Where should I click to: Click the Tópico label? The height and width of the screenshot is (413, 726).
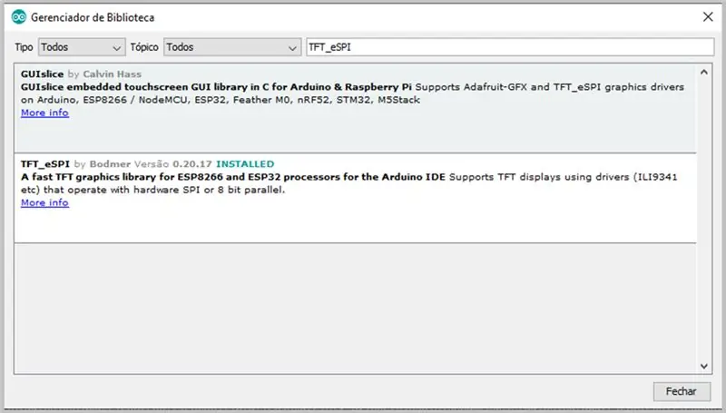[144, 47]
